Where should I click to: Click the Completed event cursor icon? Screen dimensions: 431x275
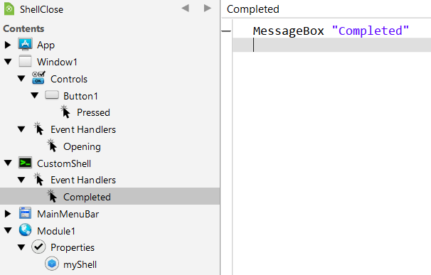coord(52,196)
